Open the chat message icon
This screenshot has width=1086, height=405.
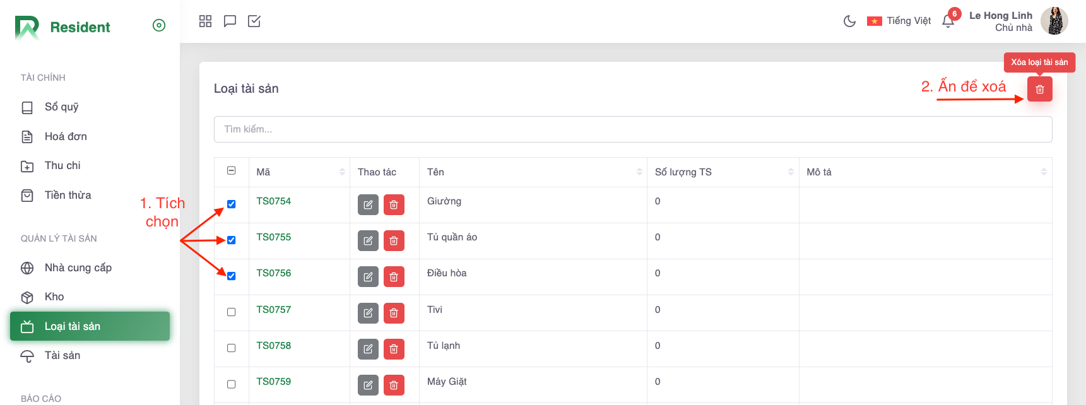tap(230, 21)
